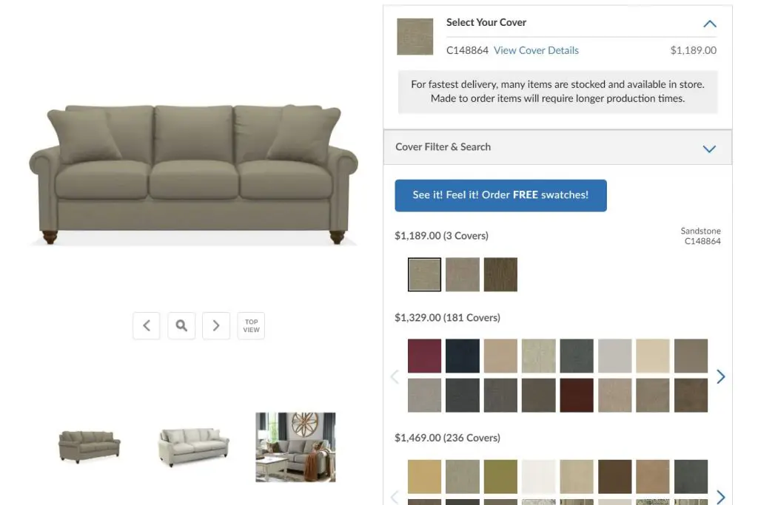Select the dark olive swatch in $1,189.00 covers
The image size is (758, 505).
click(500, 274)
